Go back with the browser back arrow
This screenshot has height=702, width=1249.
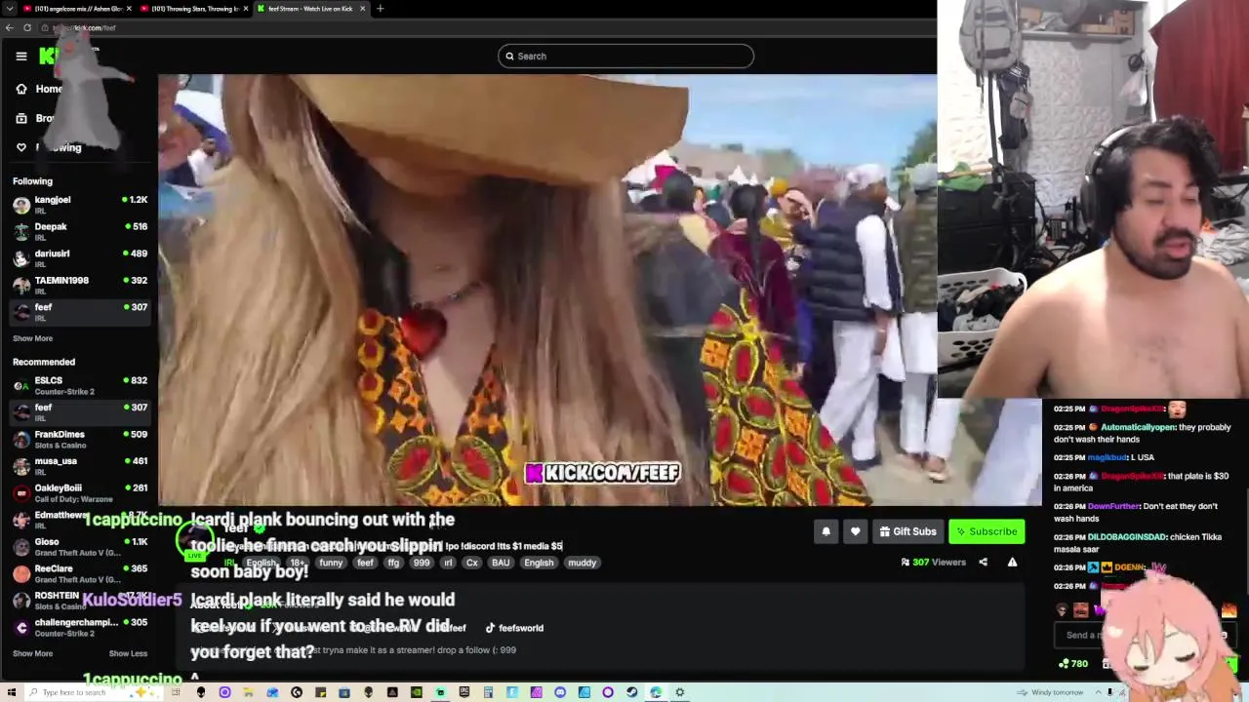[10, 27]
